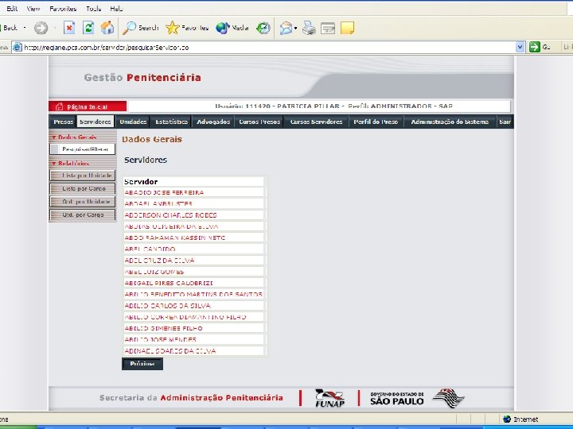
Task: Select Pesquisar/Alterar in sidebar
Action: tap(83, 149)
